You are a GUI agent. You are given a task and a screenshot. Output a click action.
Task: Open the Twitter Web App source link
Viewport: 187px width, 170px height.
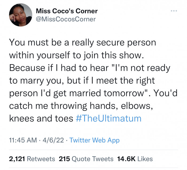(x=95, y=140)
